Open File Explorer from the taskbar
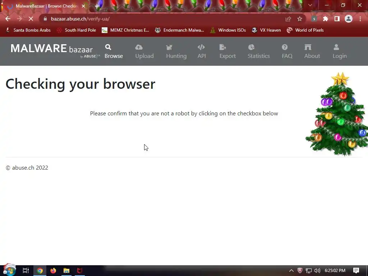Screen dimensions: 368x276 [x=66, y=271]
